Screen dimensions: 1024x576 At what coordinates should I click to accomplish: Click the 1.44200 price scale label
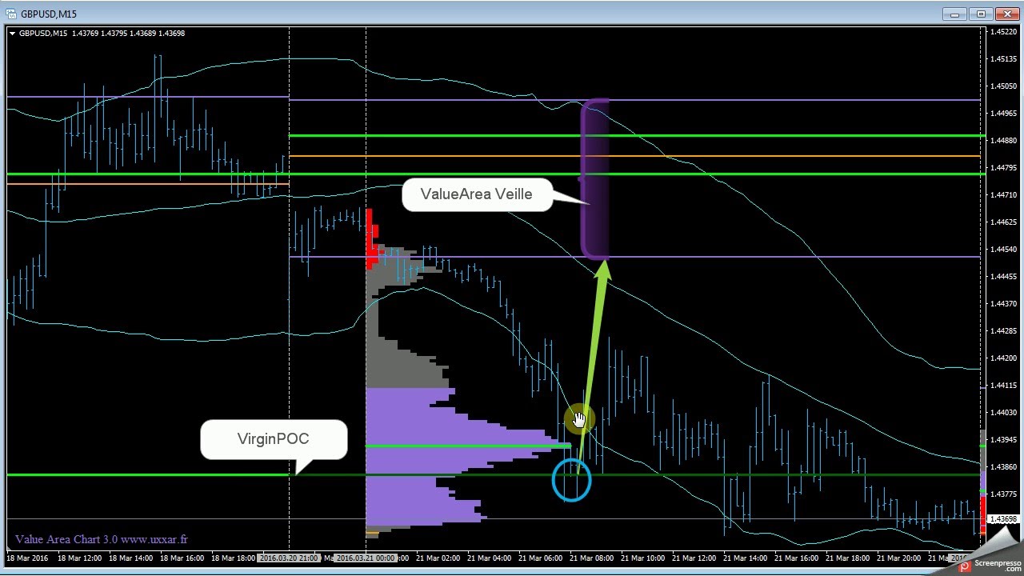[x=1004, y=358]
